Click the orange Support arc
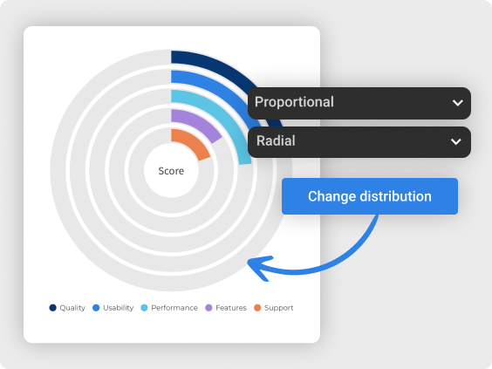 [x=190, y=142]
